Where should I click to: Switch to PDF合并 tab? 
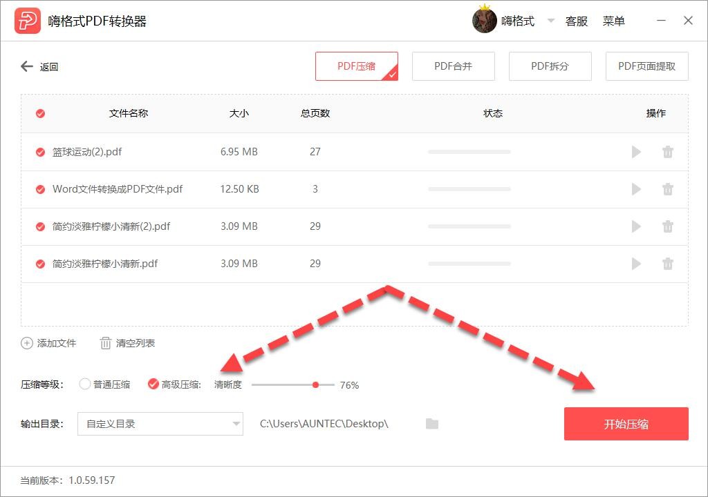coord(454,66)
